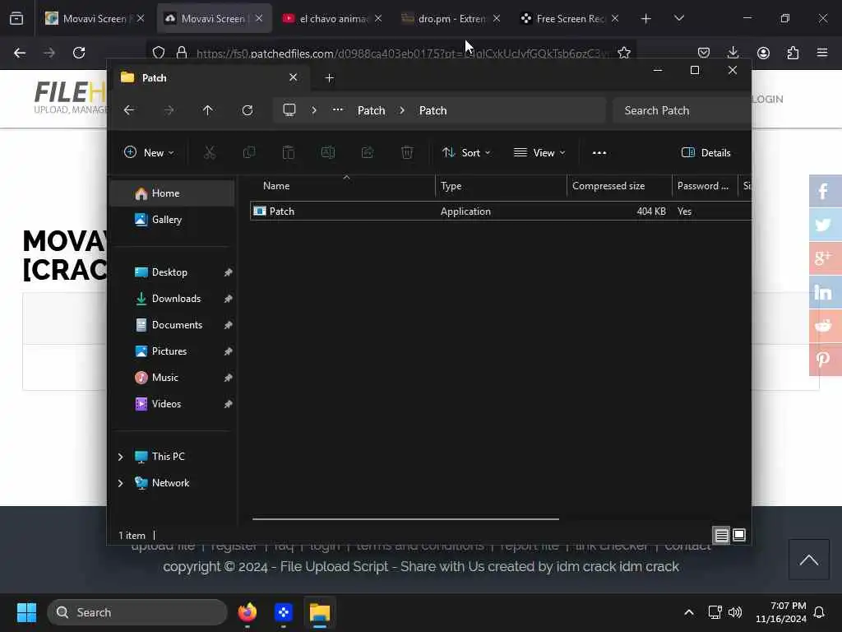
Task: Click the Search Patch field
Action: coord(682,110)
